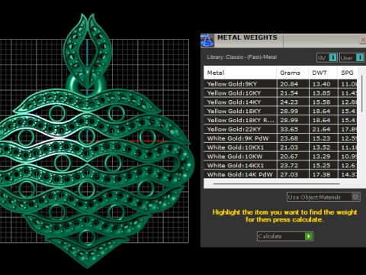
Task: Click the Library: Classic - (Fast)-Metal label
Action: coord(242,57)
